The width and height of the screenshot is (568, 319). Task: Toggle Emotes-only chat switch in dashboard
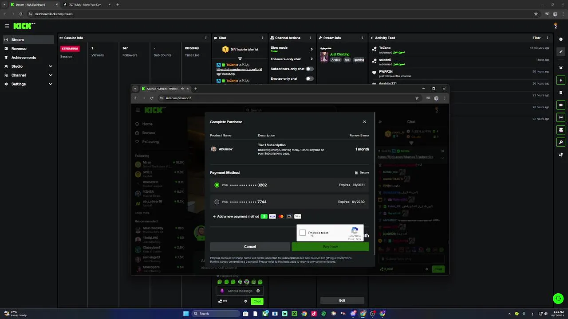[309, 78]
